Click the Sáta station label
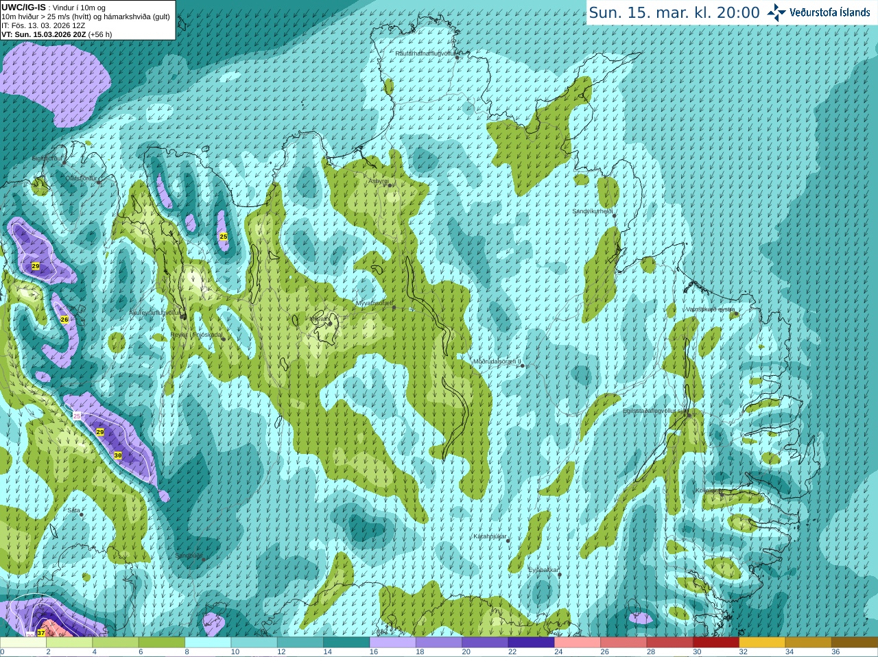 point(73,510)
